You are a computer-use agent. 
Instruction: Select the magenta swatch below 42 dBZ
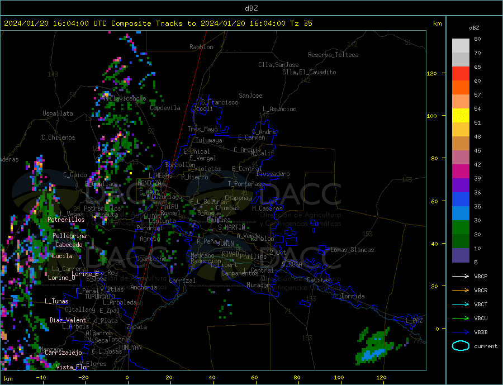coord(461,172)
